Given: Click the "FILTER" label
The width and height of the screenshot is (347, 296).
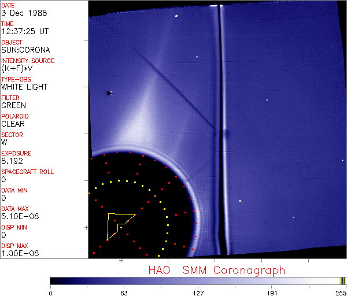Looking at the screenshot, I should tap(10, 98).
